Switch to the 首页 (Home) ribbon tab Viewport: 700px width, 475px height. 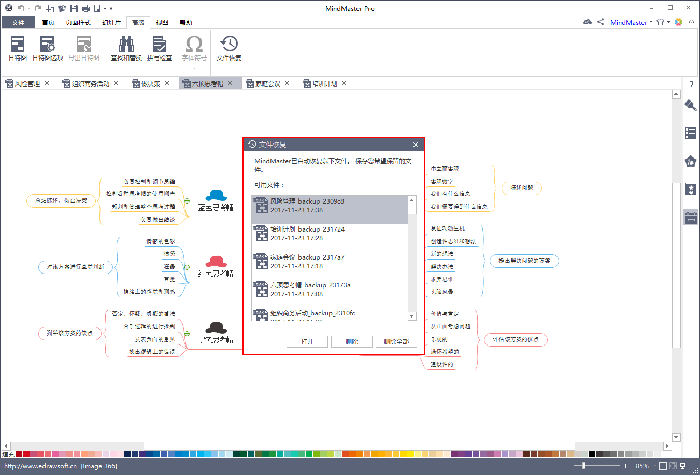coord(48,22)
